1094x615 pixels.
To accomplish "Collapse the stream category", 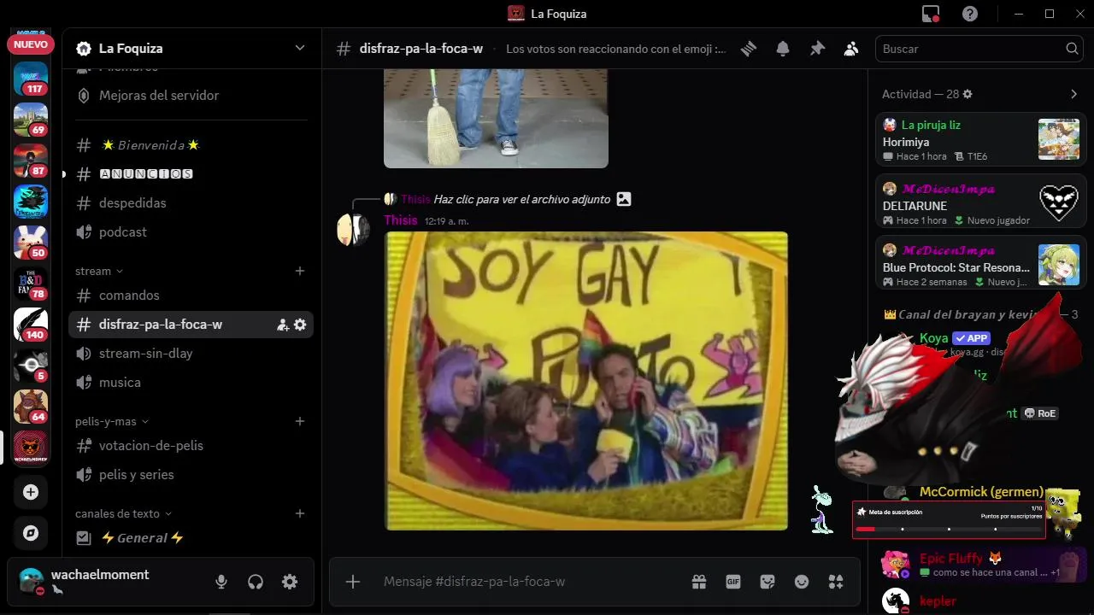I will (99, 271).
